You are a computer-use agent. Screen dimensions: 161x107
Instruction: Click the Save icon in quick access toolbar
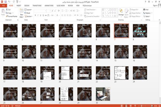coord(6,2)
